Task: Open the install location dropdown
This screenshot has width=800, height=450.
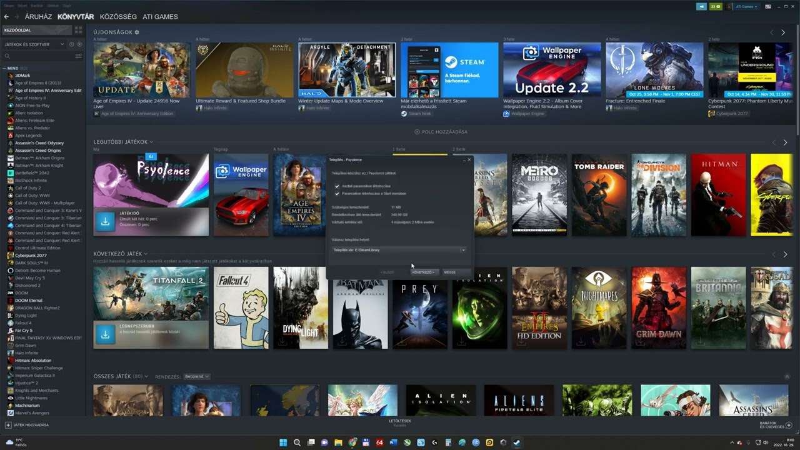Action: (x=463, y=250)
